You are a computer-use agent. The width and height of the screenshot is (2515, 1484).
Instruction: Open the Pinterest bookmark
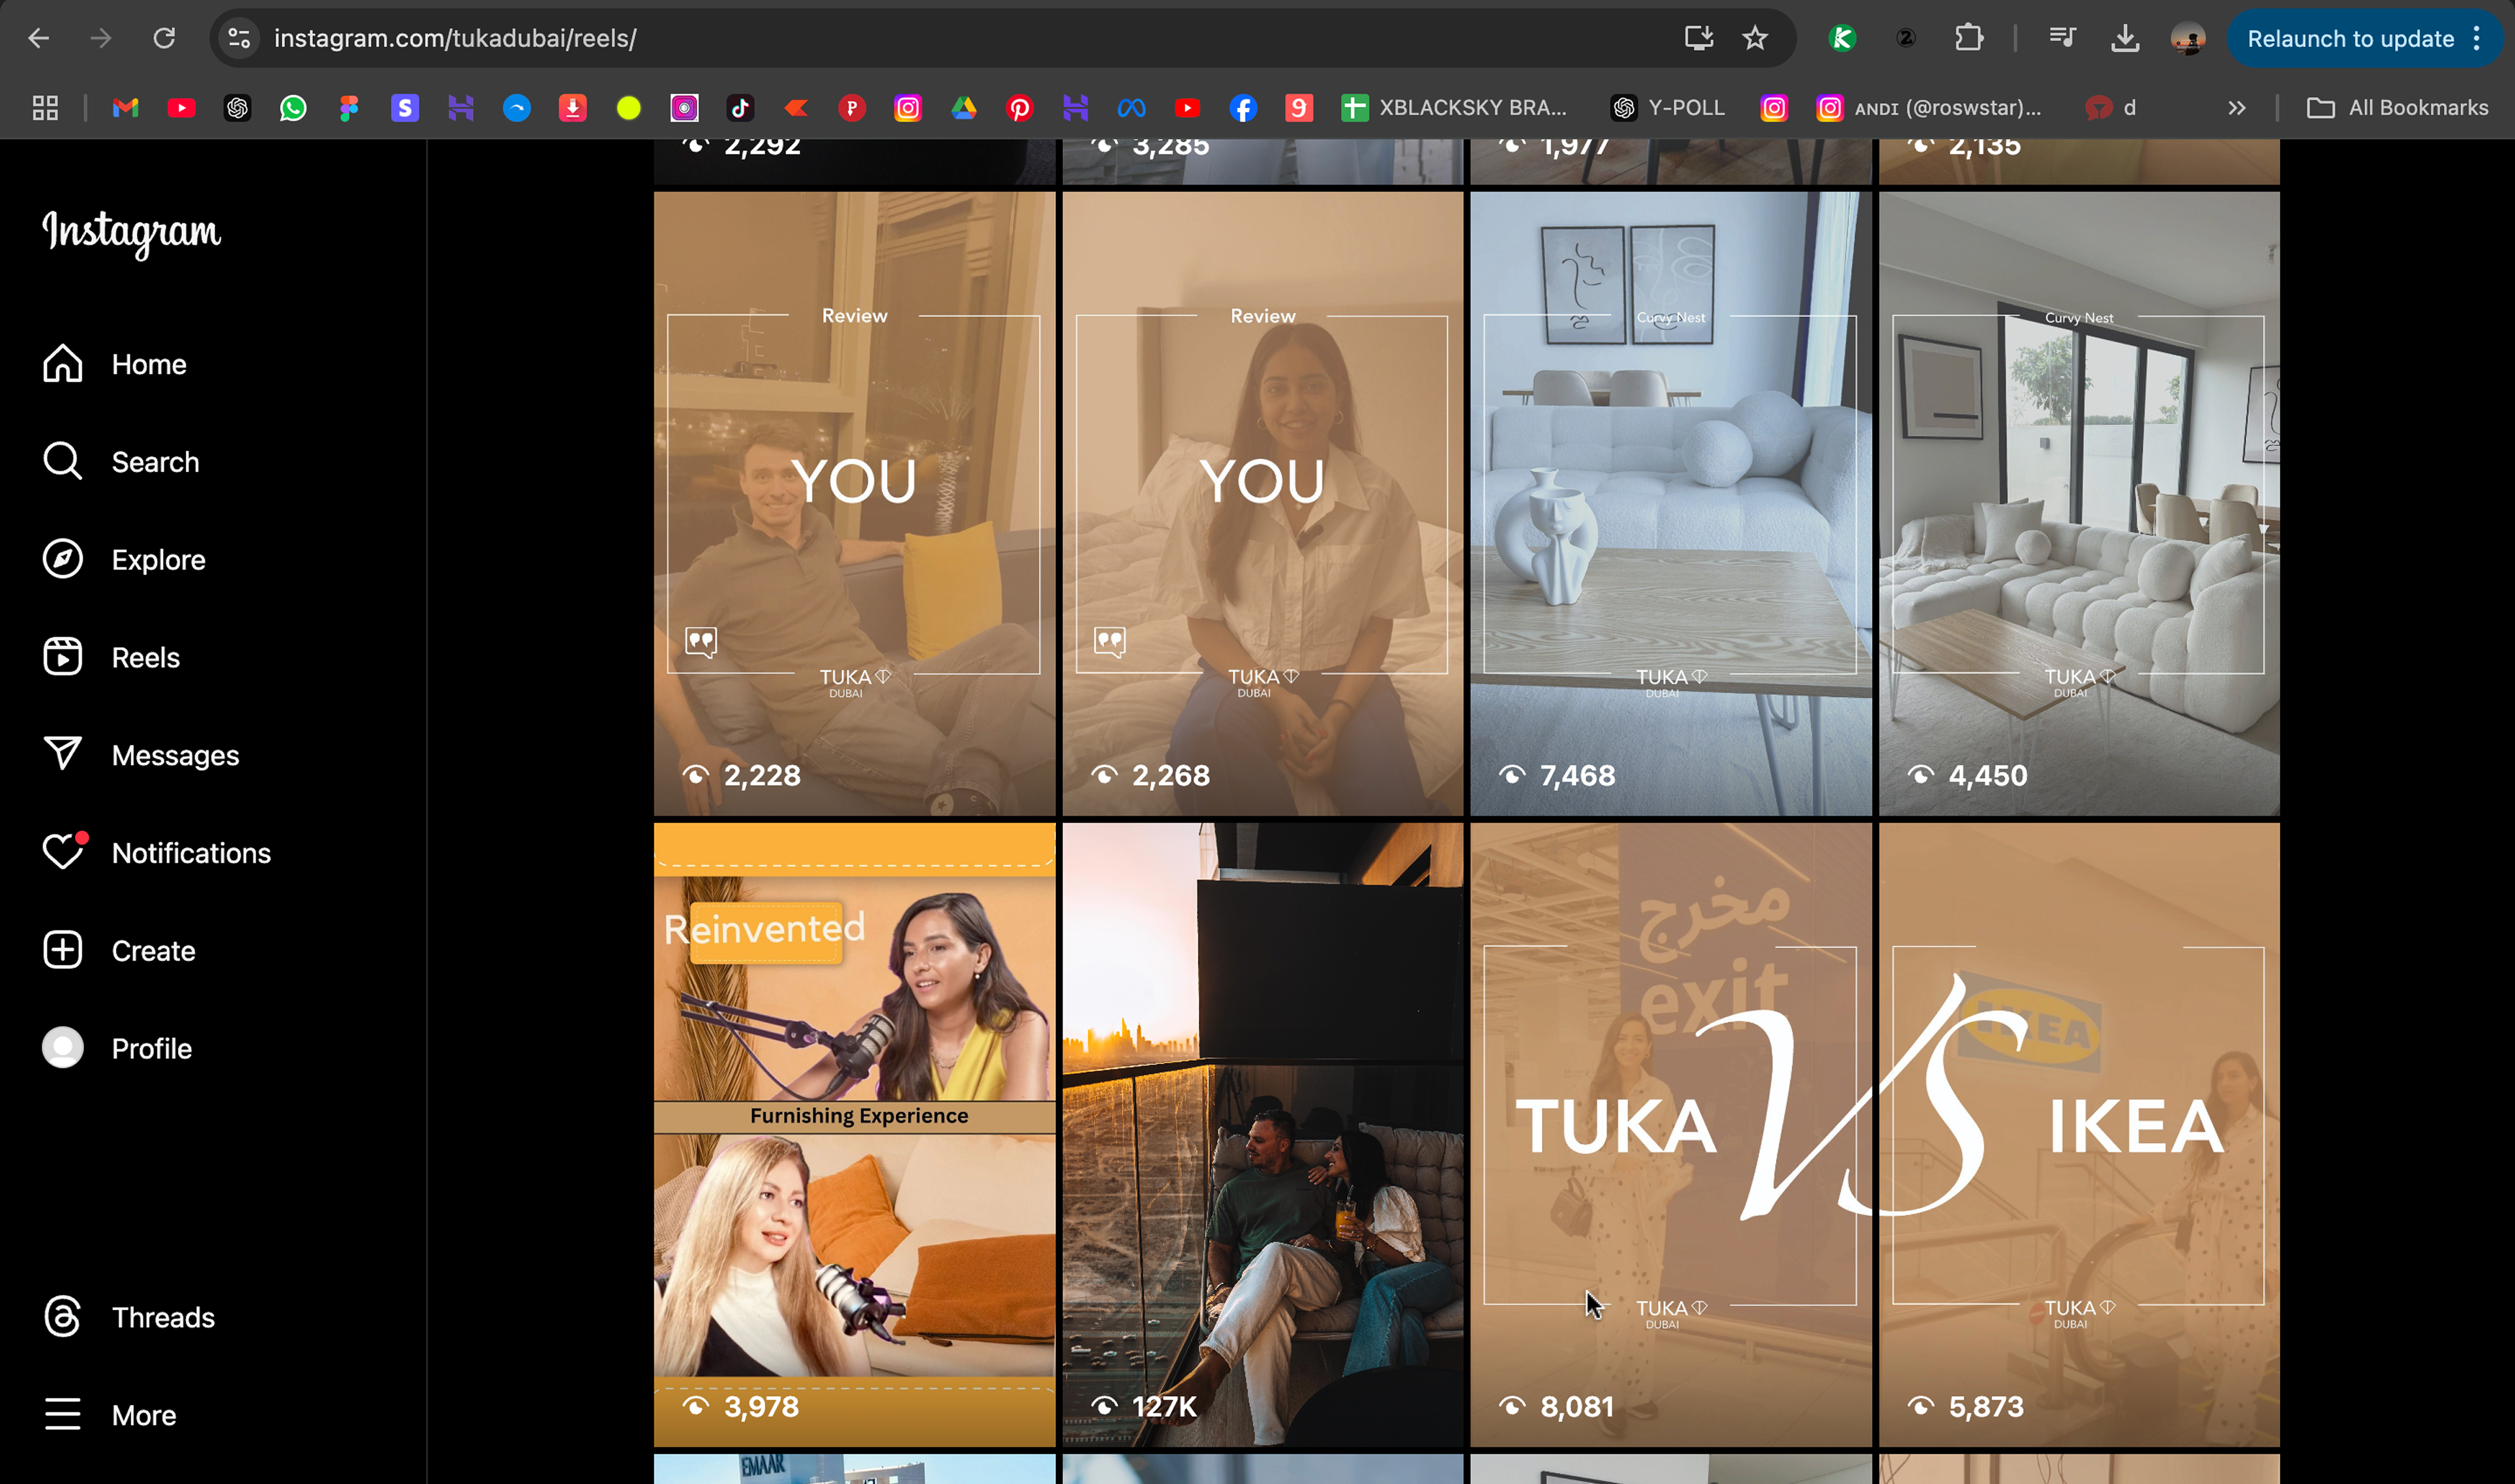pos(1020,108)
